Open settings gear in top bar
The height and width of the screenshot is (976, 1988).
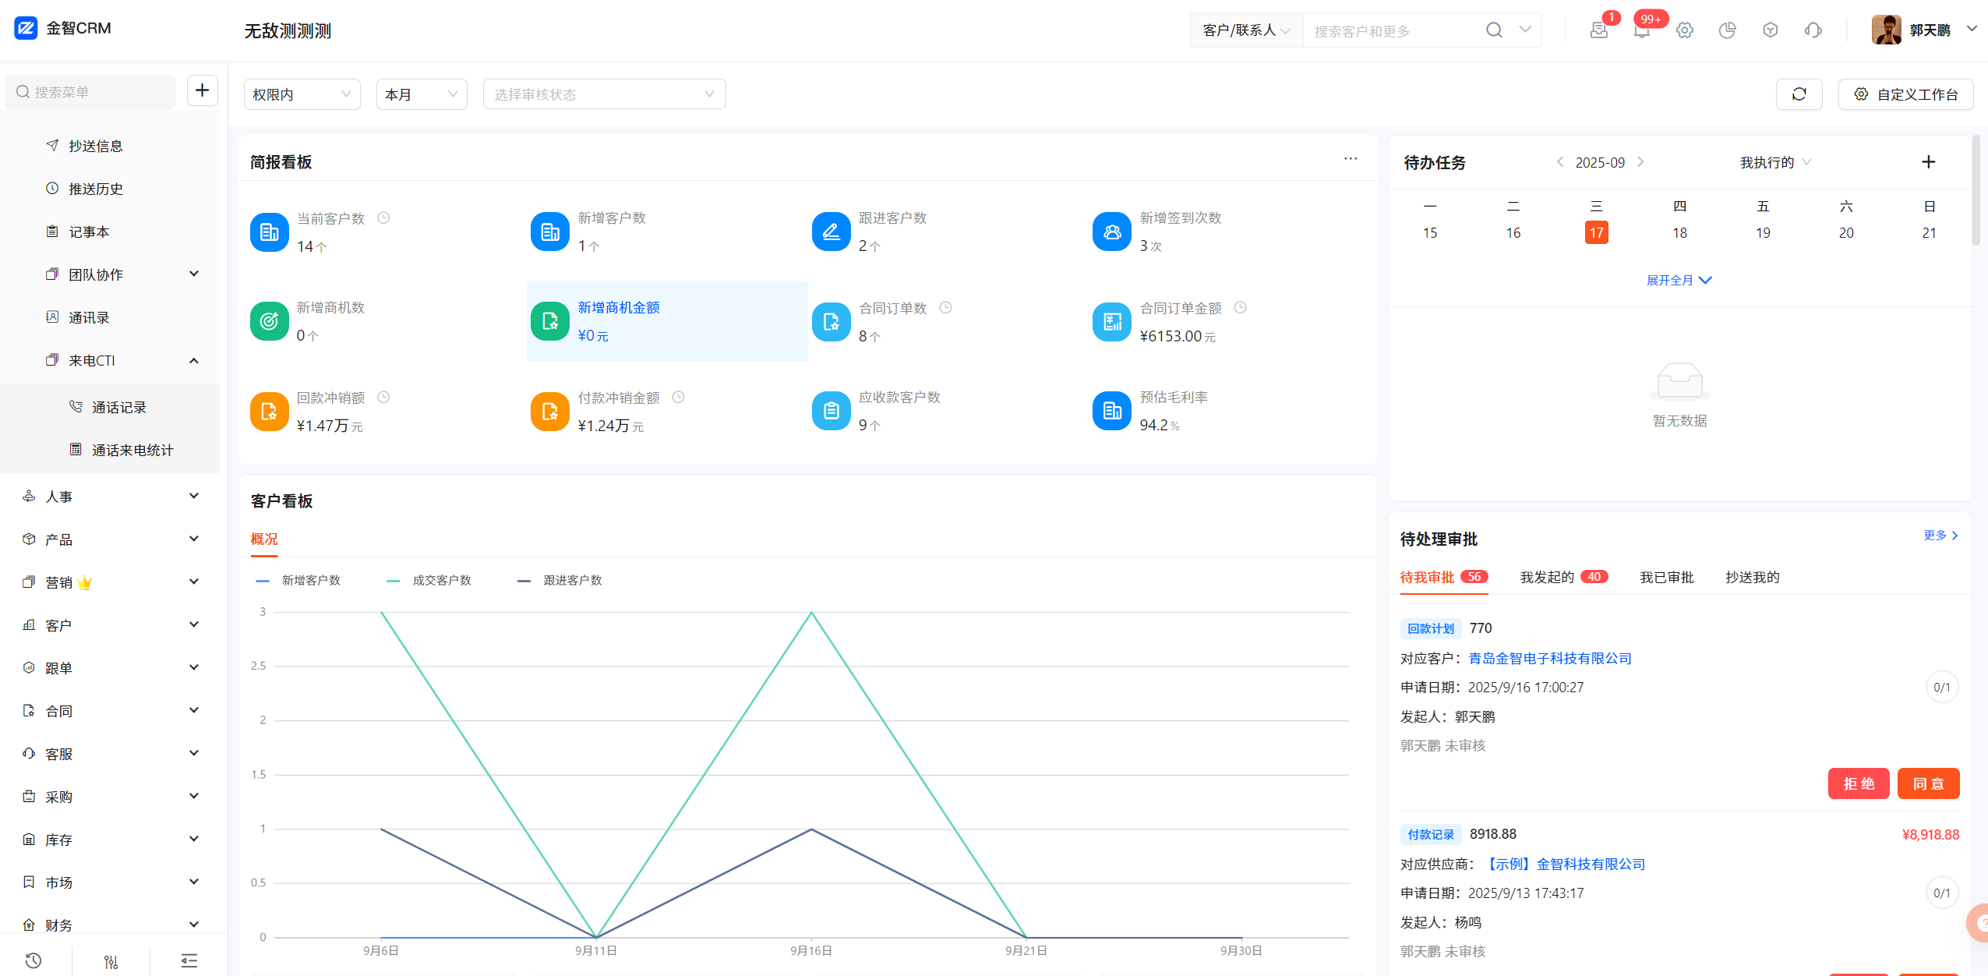tap(1684, 30)
